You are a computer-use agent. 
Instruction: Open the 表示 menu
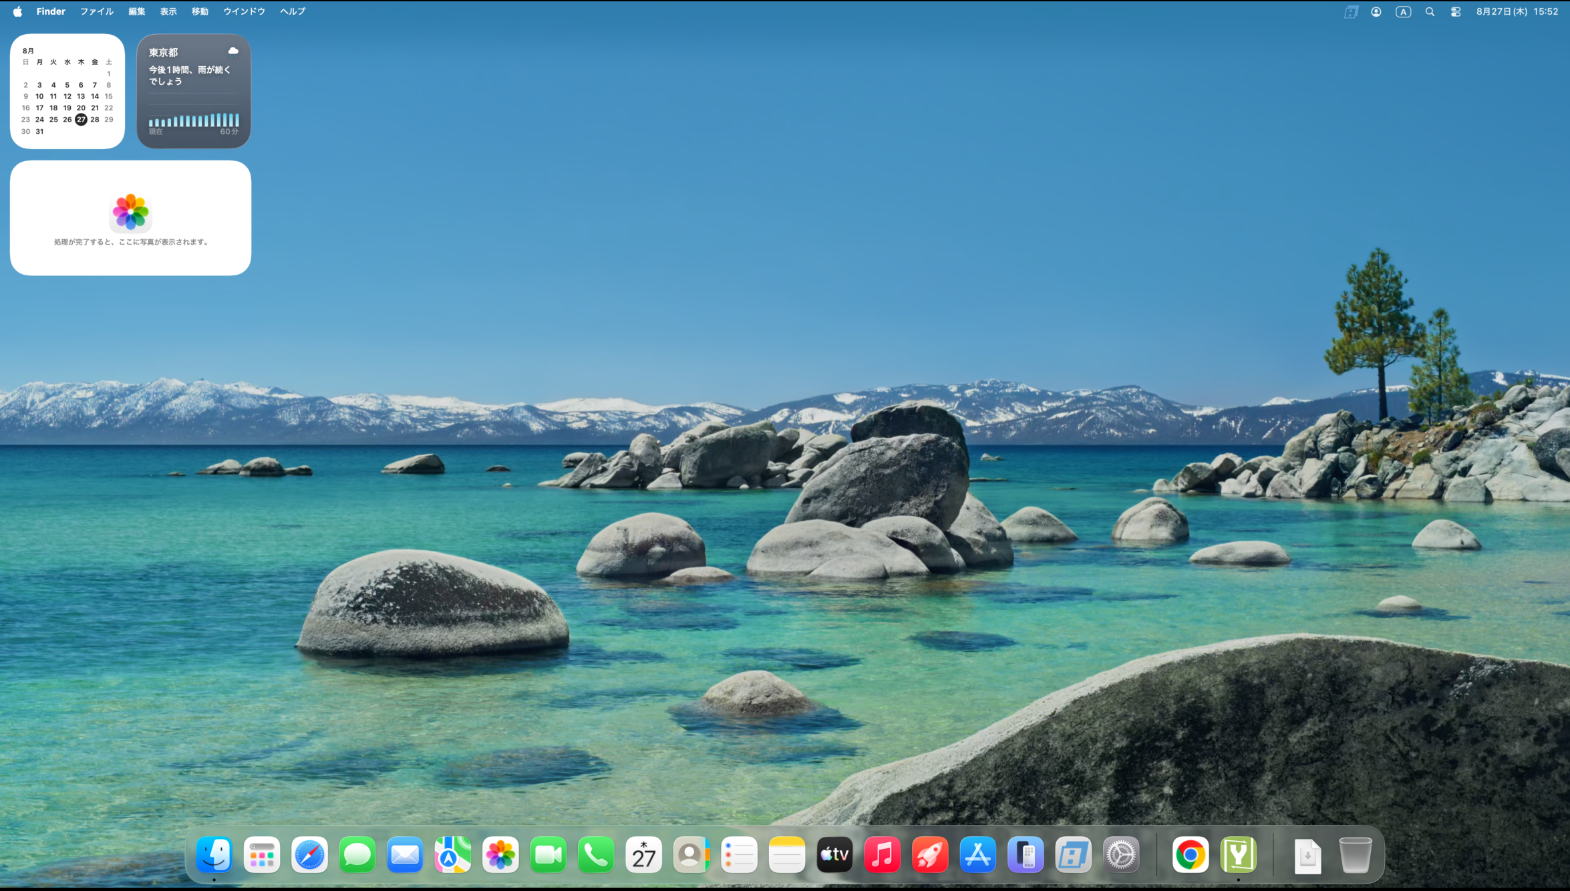pos(168,11)
